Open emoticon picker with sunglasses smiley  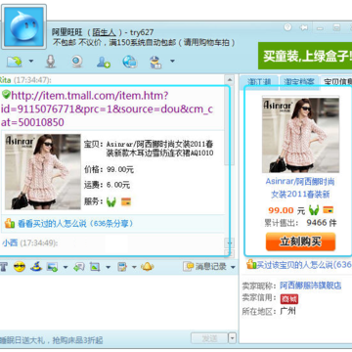[20, 267]
